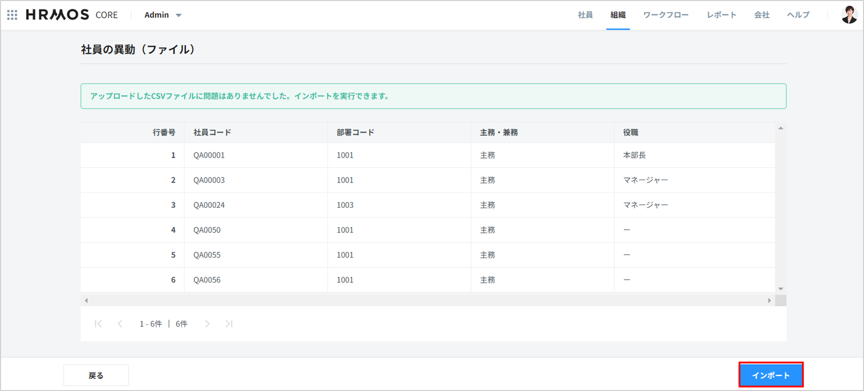
Task: Open the ヘルプ menu
Action: coord(798,15)
